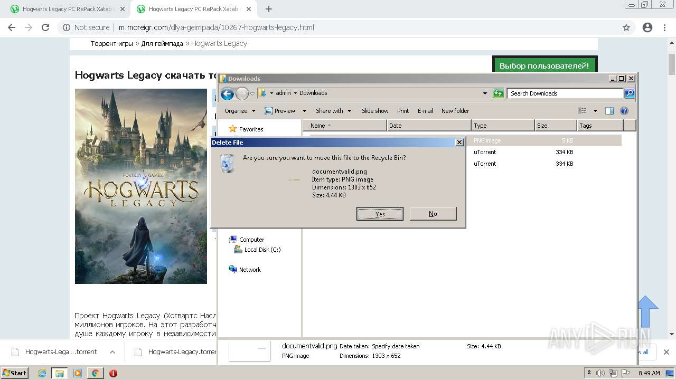This screenshot has height=380, width=676.
Task: Close the Delete File dialog
Action: [459, 142]
